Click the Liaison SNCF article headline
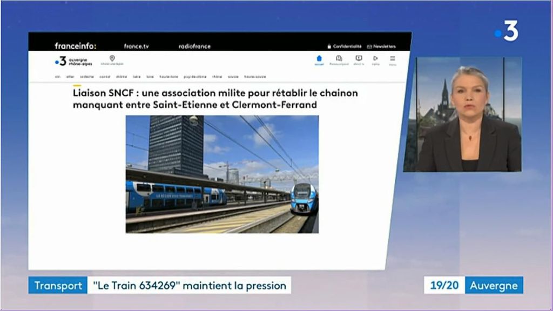Image resolution: width=553 pixels, height=311 pixels. click(215, 99)
